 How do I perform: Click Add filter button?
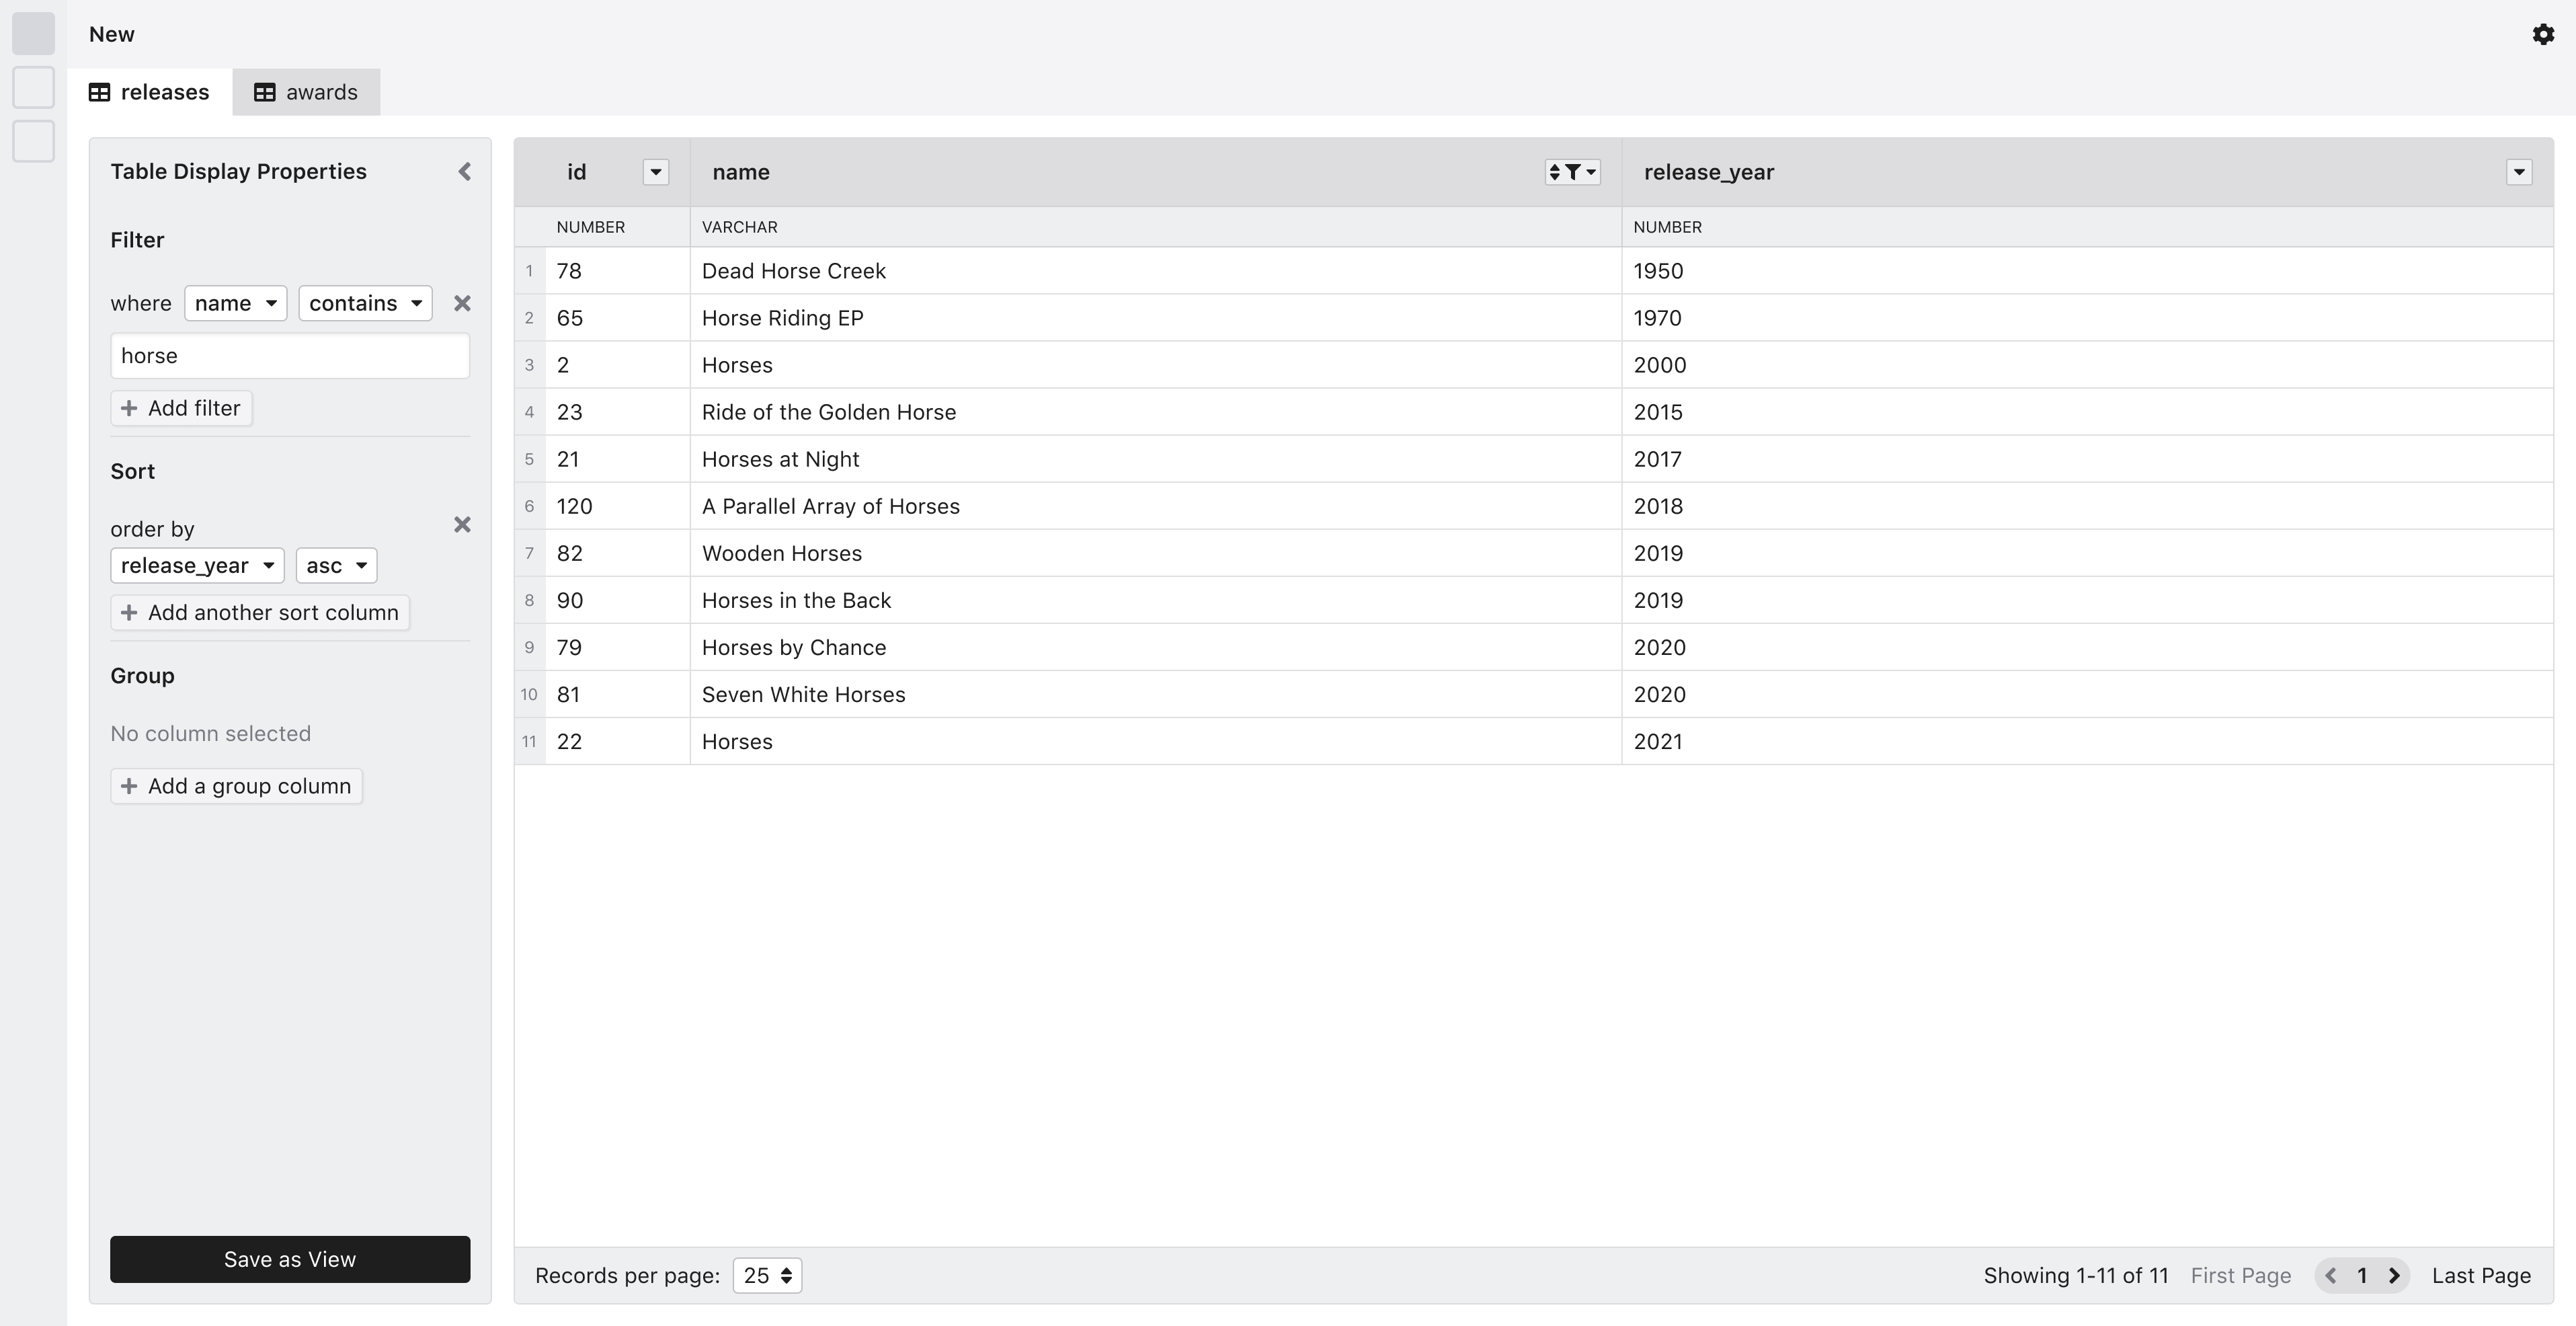pos(181,408)
